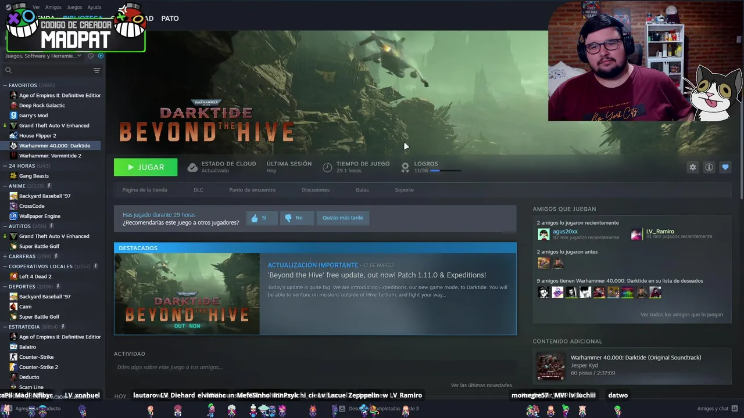Open the DLC tab
Viewport: 744px width, 418px height.
click(x=198, y=190)
